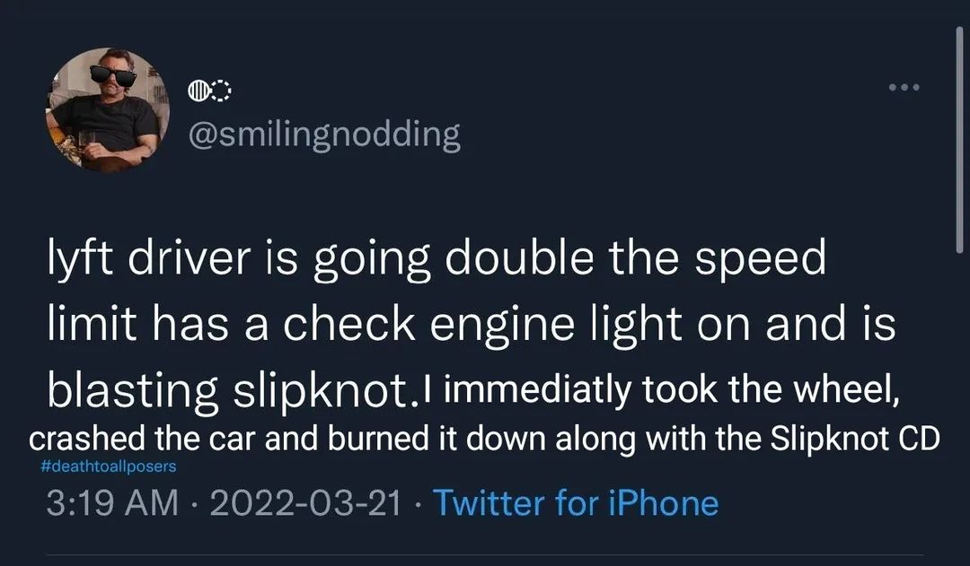Open the #deathtoallposers hashtag

[109, 466]
